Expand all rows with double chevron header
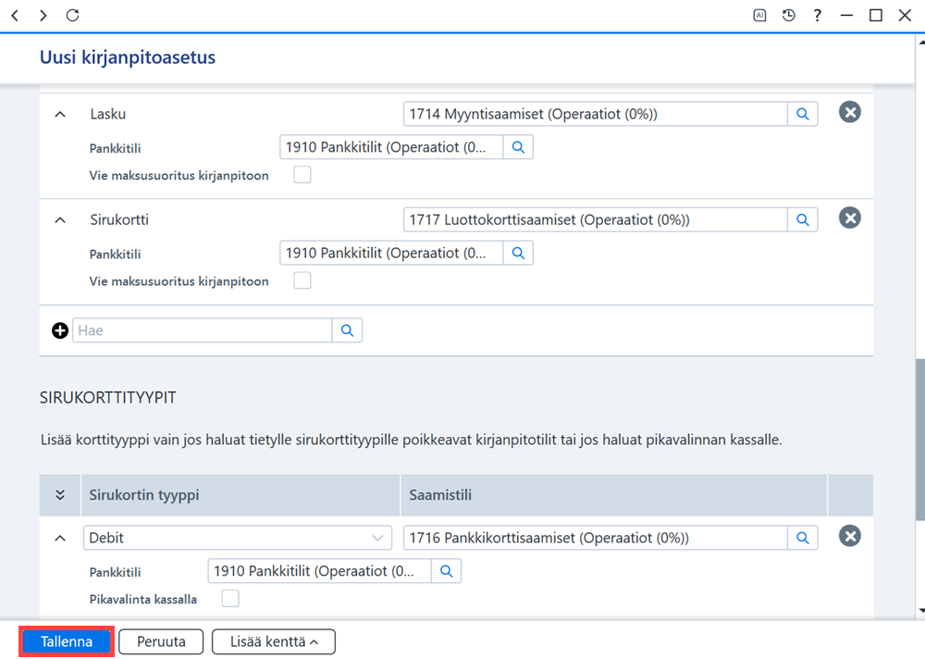Viewport: 925px width, 659px height. pos(60,495)
